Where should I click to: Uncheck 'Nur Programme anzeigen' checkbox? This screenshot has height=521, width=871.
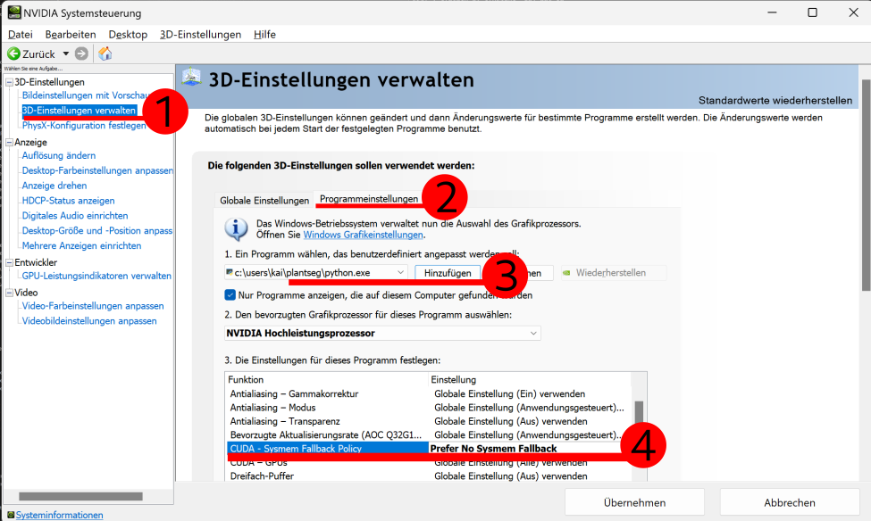(231, 295)
